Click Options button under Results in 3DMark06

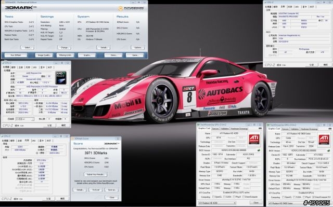coord(138,47)
